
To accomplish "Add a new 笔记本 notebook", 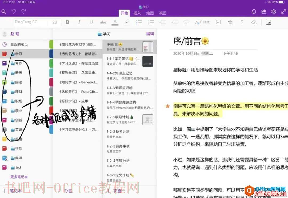I will tap(12, 191).
